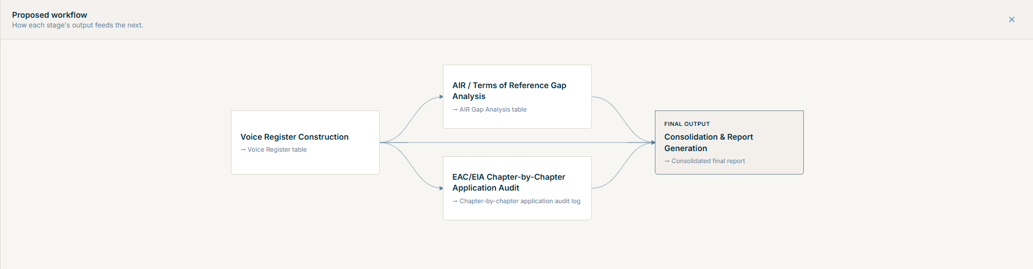Close the Proposed workflow panel
1033x269 pixels.
point(1011,19)
